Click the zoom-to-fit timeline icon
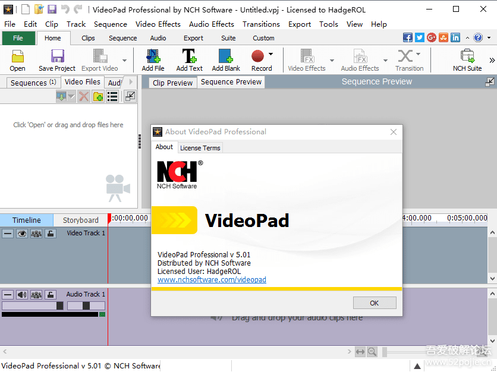Image resolution: width=497 pixels, height=372 pixels. pos(360,352)
